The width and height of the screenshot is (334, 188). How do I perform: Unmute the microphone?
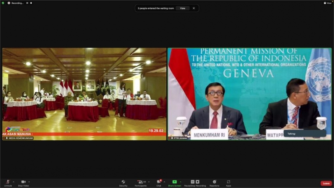pos(8,182)
